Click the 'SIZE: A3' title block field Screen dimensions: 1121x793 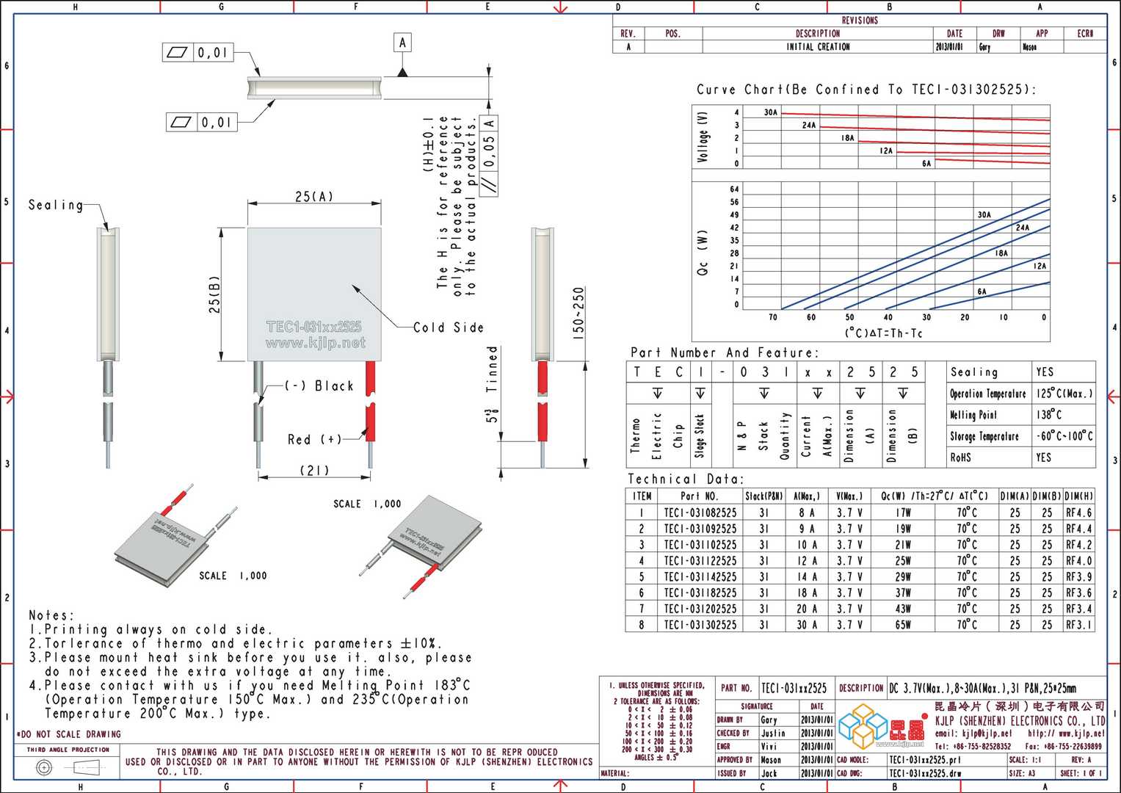tap(1021, 773)
